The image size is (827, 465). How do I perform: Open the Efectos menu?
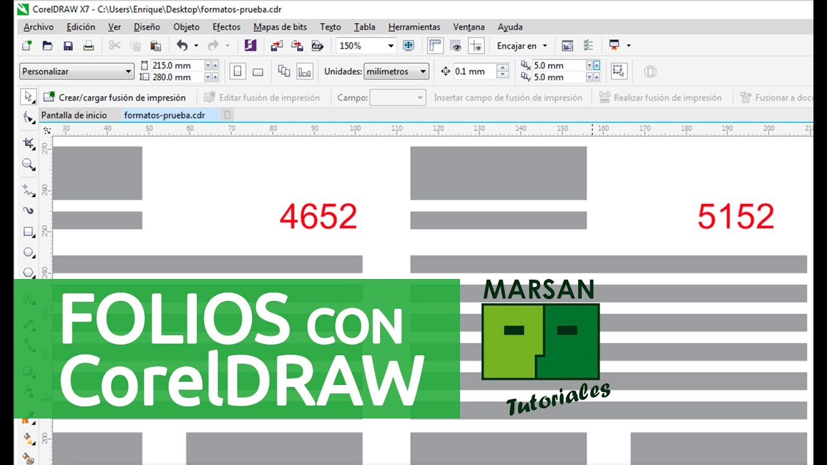(x=227, y=27)
